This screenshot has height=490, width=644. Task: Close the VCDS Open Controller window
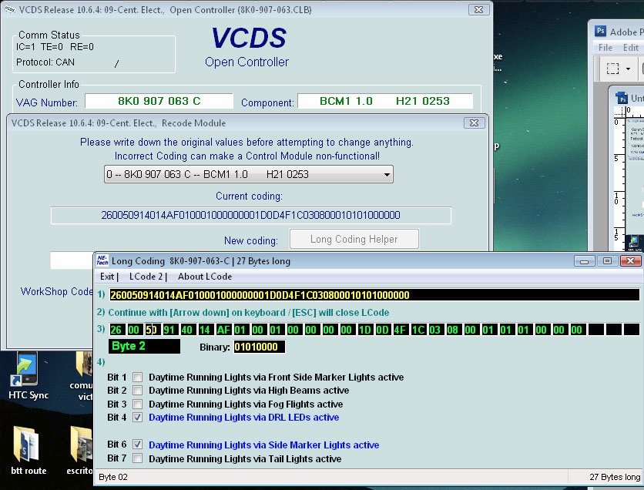478,9
